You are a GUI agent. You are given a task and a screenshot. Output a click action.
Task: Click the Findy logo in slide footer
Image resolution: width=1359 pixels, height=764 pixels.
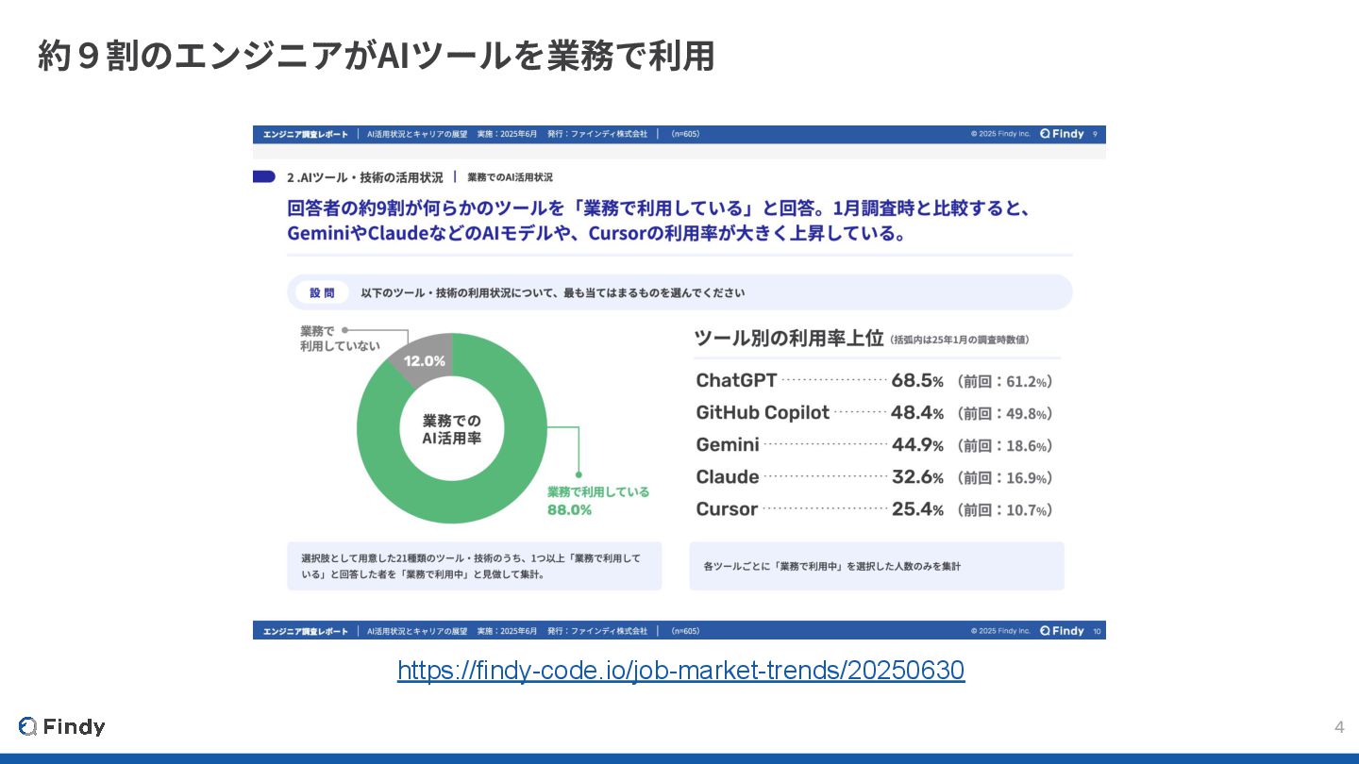tap(62, 726)
